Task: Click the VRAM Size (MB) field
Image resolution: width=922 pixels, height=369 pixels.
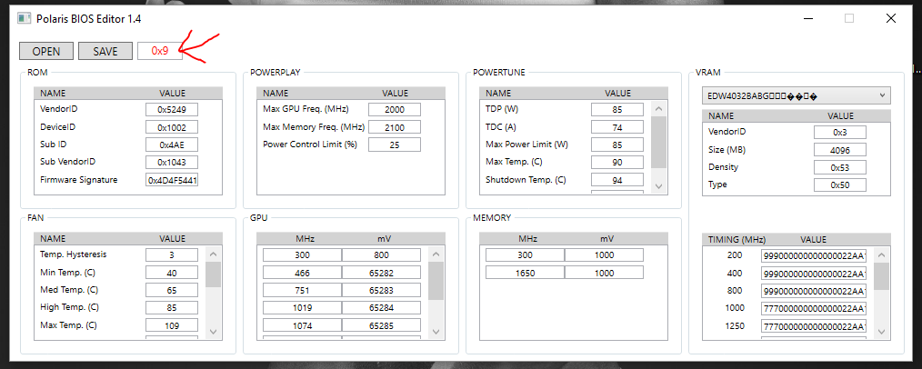Action: 840,150
